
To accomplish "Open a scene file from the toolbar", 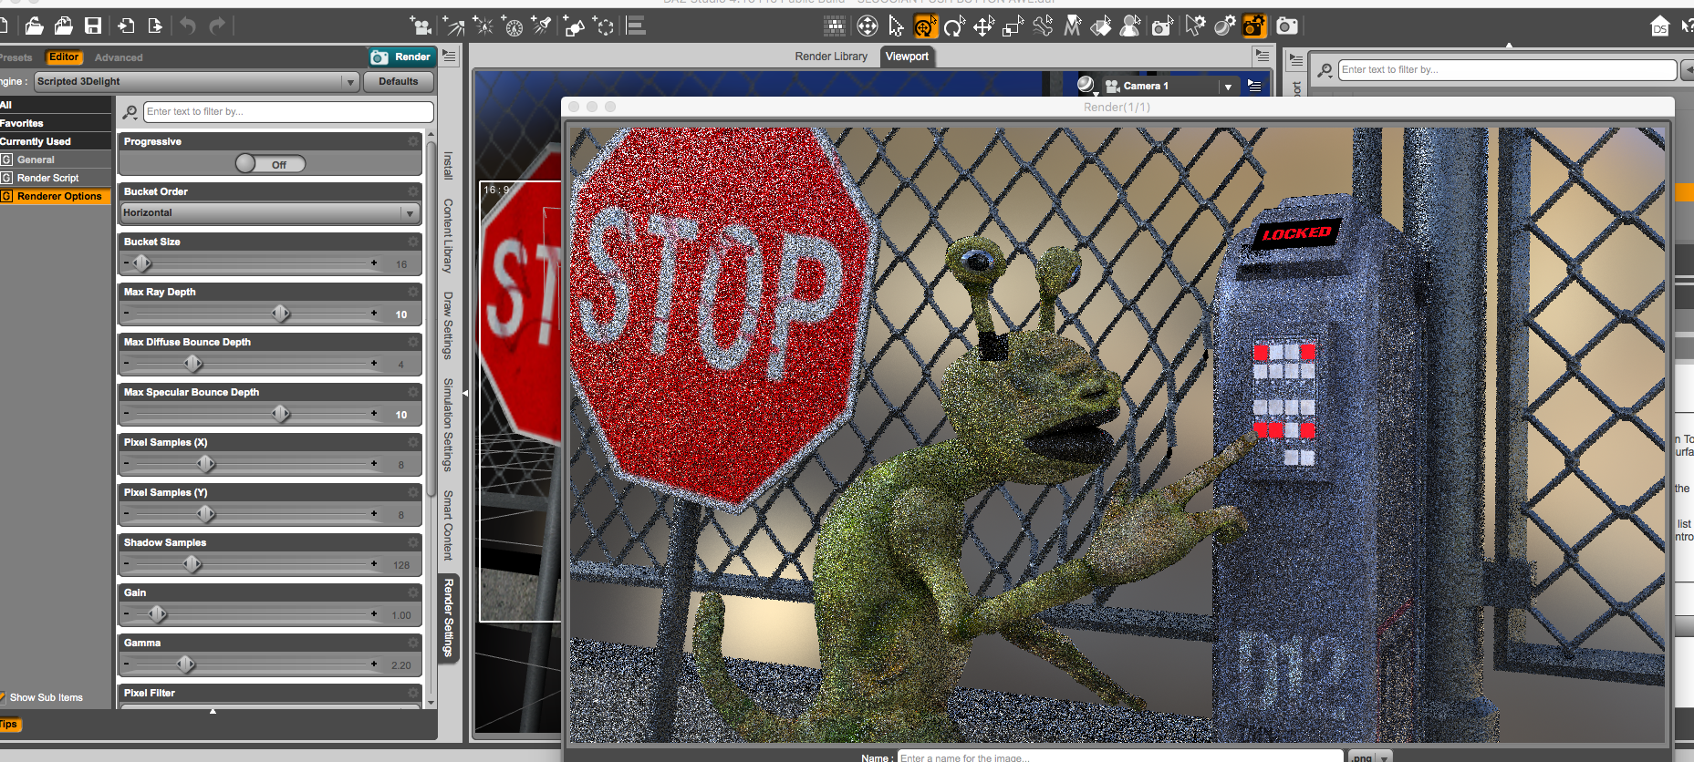I will pos(34,26).
